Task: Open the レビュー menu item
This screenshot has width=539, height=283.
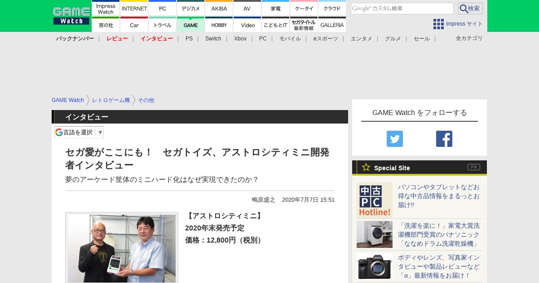Action: pyautogui.click(x=117, y=39)
